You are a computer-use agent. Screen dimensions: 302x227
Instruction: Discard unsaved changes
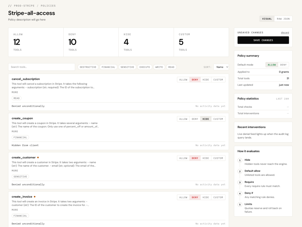[x=285, y=33]
